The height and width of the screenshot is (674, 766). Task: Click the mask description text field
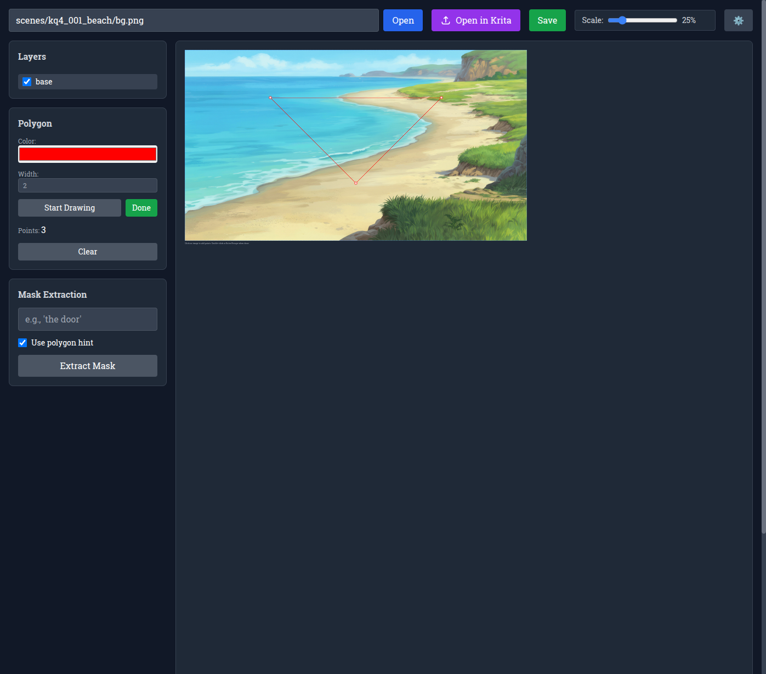(88, 319)
